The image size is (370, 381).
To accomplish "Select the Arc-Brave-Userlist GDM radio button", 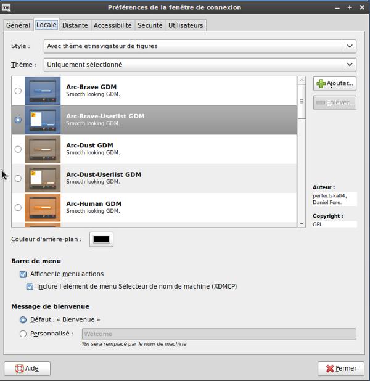I will point(18,120).
